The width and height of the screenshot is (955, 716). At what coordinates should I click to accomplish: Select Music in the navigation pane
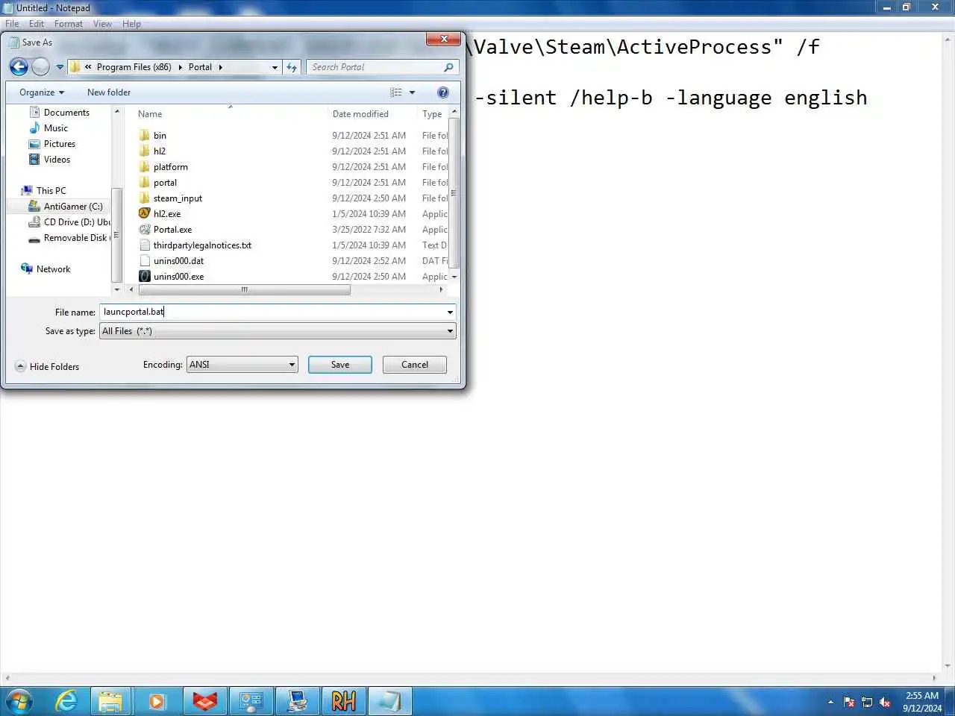pos(56,128)
